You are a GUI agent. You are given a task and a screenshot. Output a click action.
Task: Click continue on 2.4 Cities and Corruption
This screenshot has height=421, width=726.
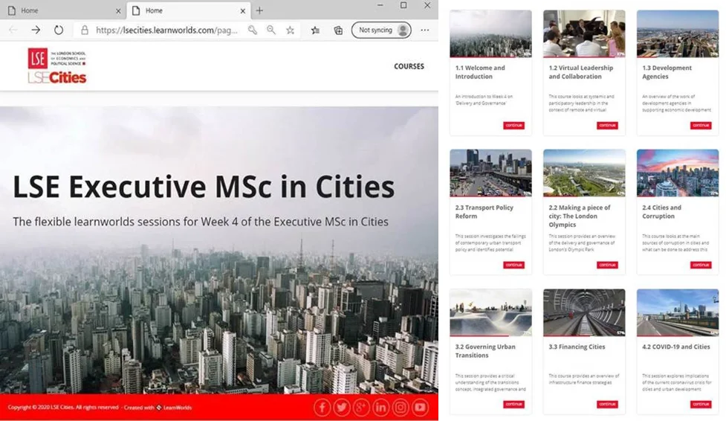tap(701, 265)
